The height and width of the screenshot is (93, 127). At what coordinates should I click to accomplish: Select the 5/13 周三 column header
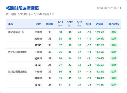[x=80, y=24]
